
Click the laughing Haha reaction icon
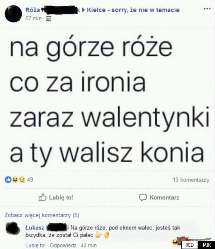pos(15,180)
